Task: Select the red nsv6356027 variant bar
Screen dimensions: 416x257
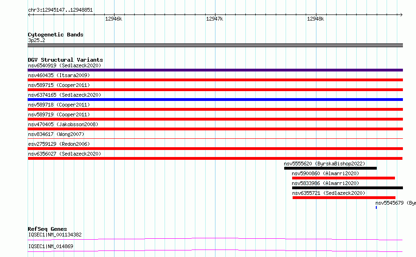Action: [x=215, y=158]
